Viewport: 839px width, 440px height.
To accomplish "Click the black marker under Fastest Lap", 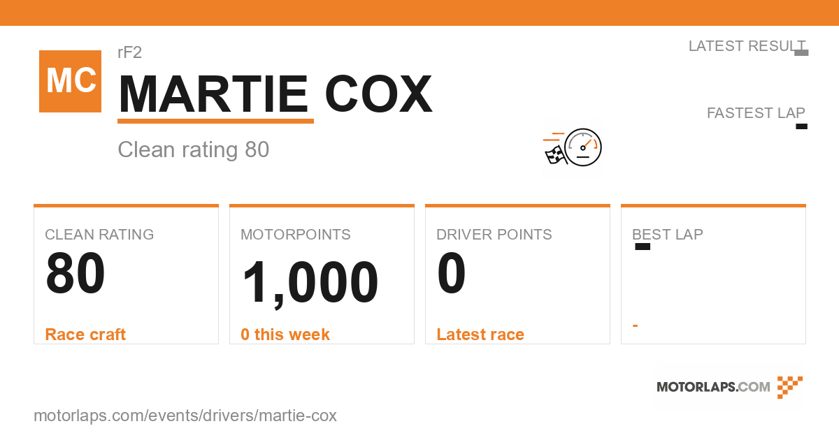I will [x=802, y=126].
